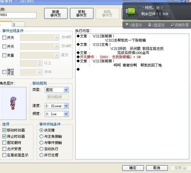Select 并行处理 trigger radio button

click(x=42, y=155)
